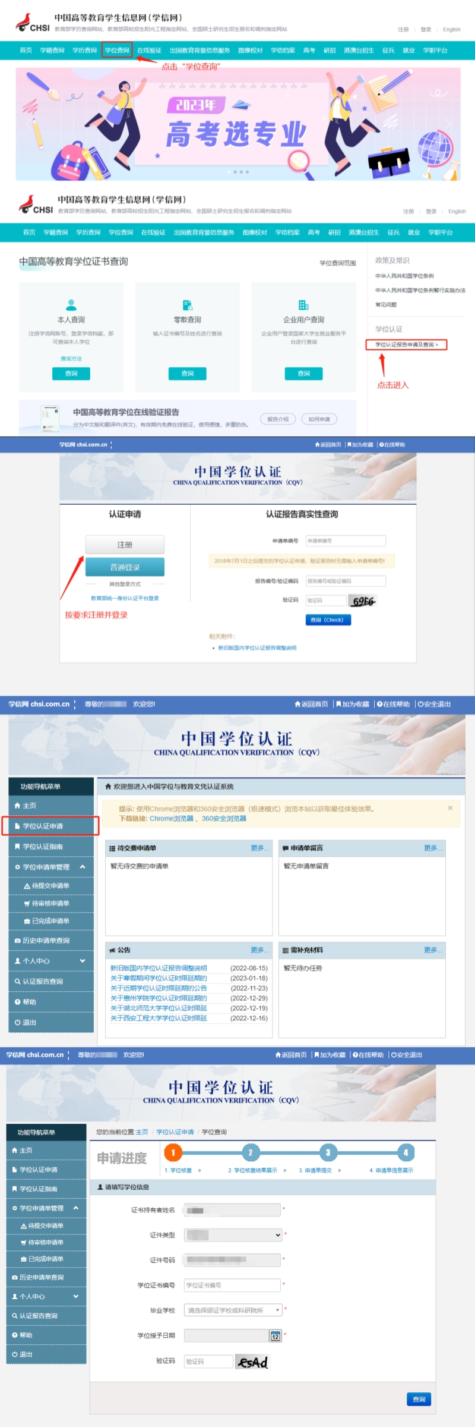
Task: Select 学位认证申请 in the dashboard sidebar
Action: (51, 826)
